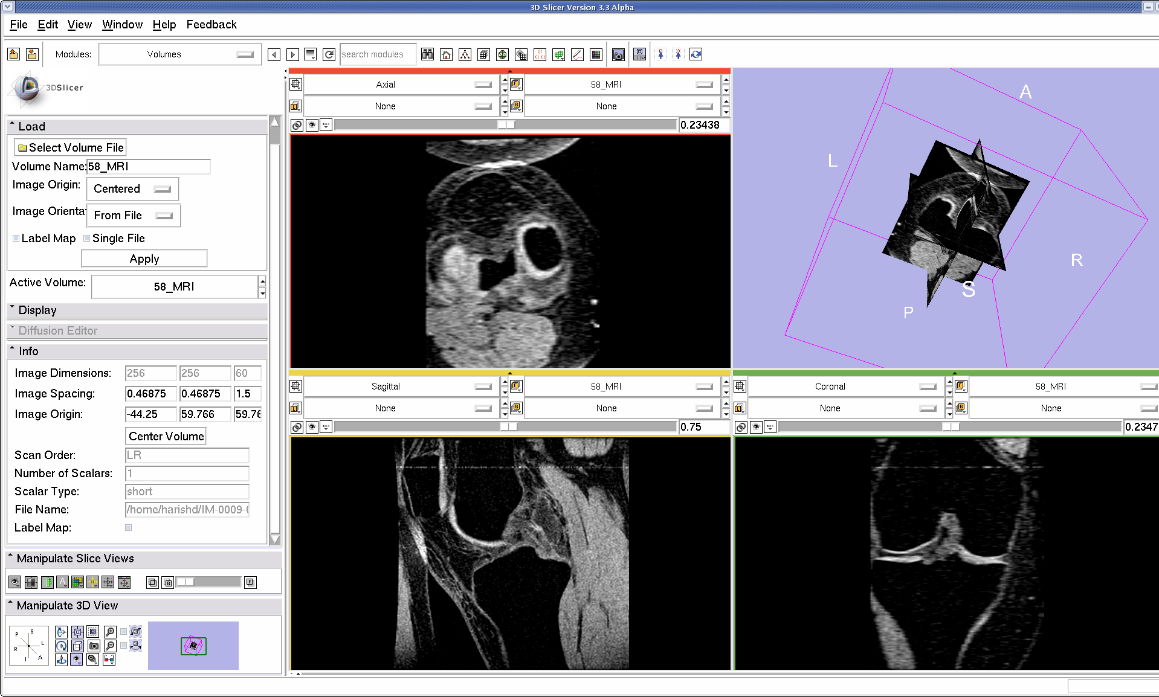Open the Image Origin Centered dropdown
Screen dimensions: 1159x697
point(132,189)
